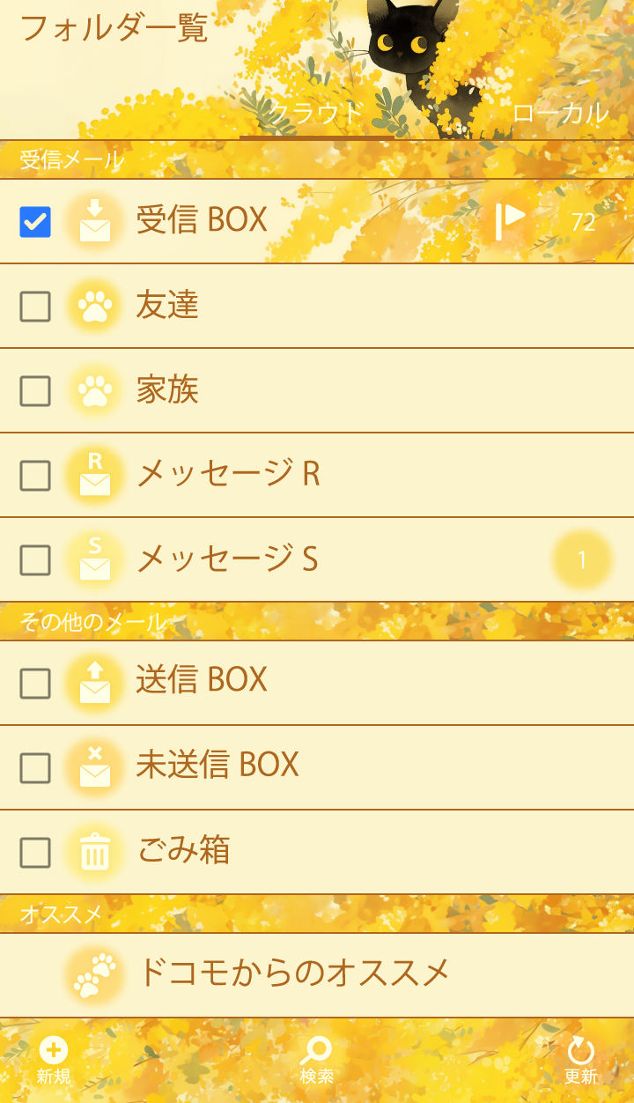Tap the 新規 new mail button

click(x=54, y=1060)
